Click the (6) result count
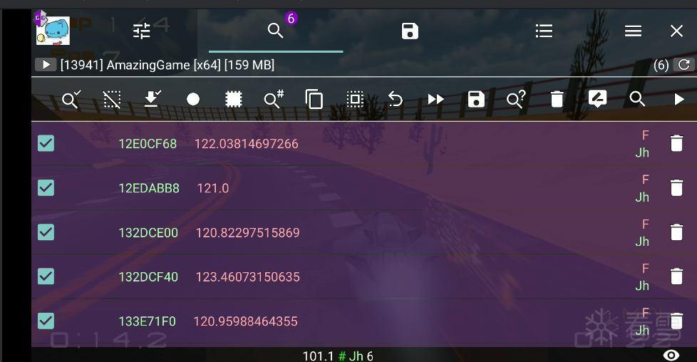Screen dimensions: 697x362 pyautogui.click(x=661, y=66)
